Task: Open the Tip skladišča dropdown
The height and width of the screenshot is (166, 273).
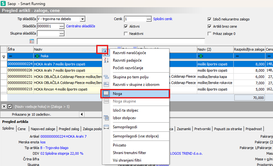Action: click(82, 19)
